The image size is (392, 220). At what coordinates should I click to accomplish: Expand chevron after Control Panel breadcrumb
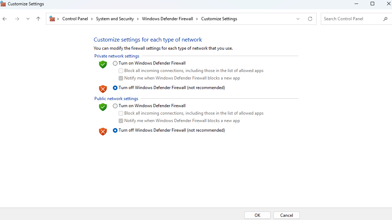[92, 19]
